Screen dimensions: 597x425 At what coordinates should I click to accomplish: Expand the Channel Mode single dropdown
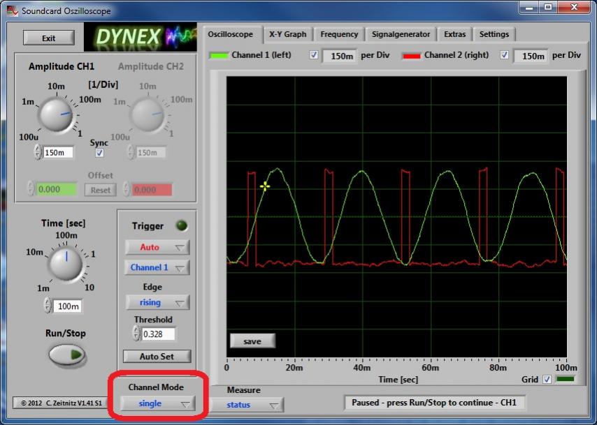point(157,403)
